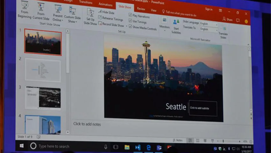Switch to the Animations tab

(x=106, y=4)
